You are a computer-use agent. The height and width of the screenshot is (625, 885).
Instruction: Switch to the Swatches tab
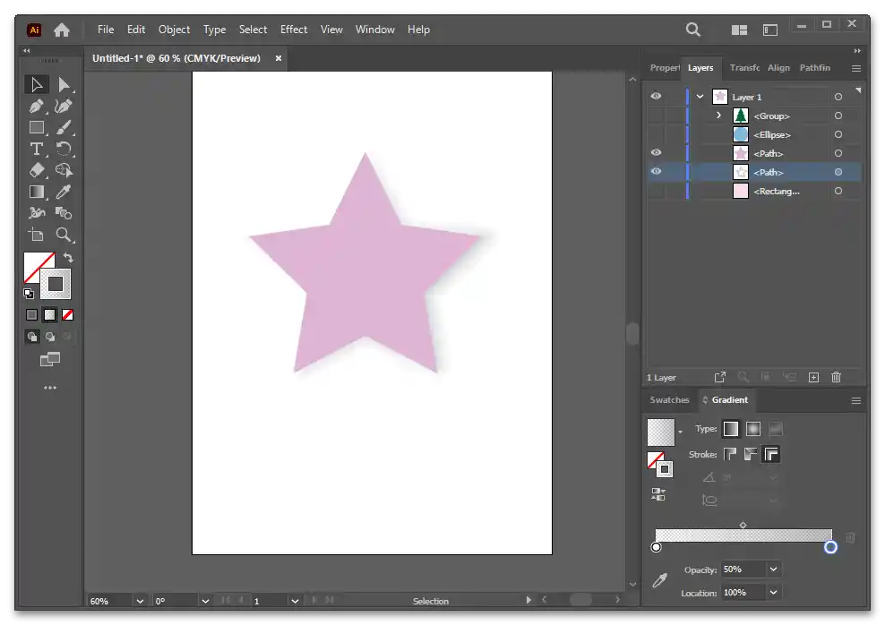tap(669, 400)
